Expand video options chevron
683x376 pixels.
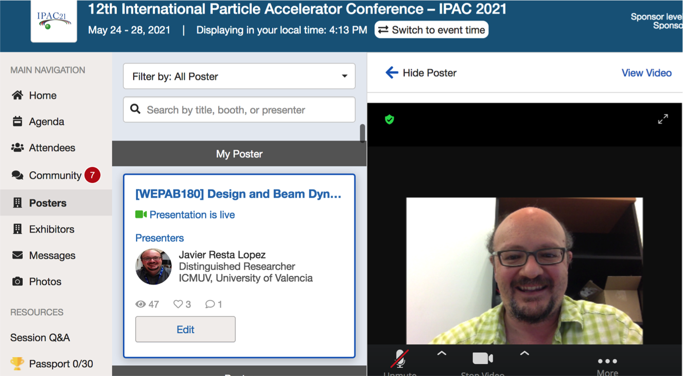525,354
